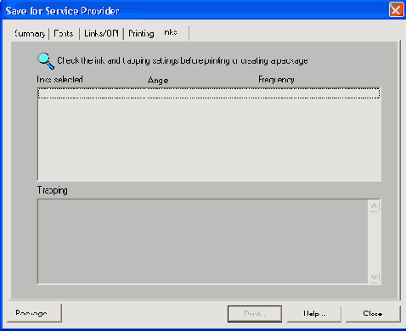Click the magnifying glass icon
The height and width of the screenshot is (331, 406).
(46, 61)
